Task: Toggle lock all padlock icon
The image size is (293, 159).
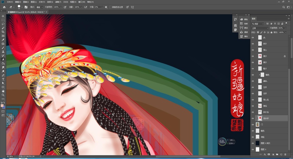Action: 271,32
